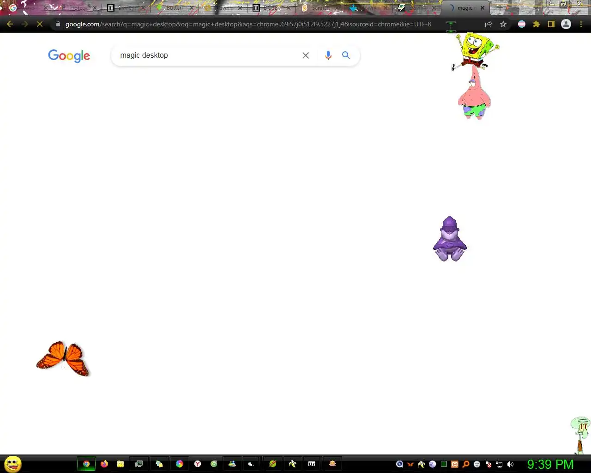Screen dimensions: 591x473
Task: Click the 9:39 PM taskbar clock
Action: tap(550, 464)
